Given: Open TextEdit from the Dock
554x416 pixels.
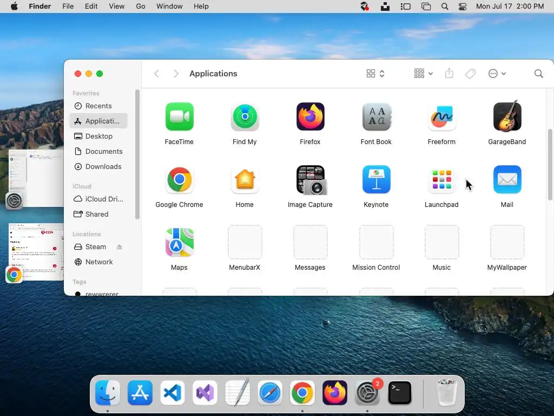Looking at the screenshot, I should [x=238, y=392].
